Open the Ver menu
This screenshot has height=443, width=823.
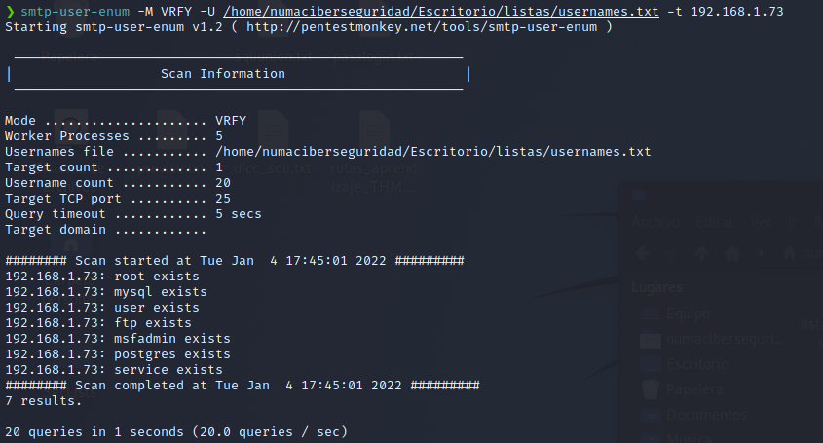tap(760, 221)
